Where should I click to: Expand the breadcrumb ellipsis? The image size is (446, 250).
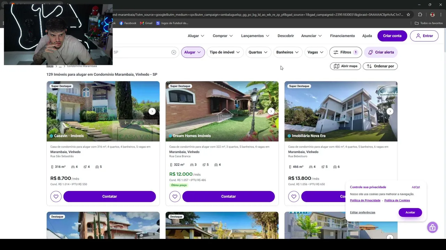click(60, 66)
